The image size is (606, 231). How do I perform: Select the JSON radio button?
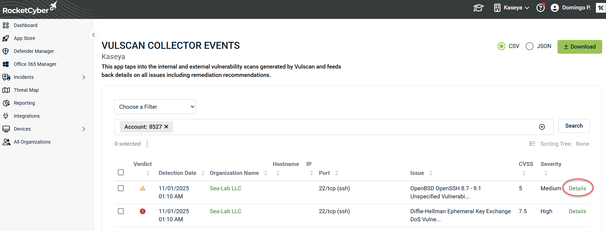pos(529,46)
